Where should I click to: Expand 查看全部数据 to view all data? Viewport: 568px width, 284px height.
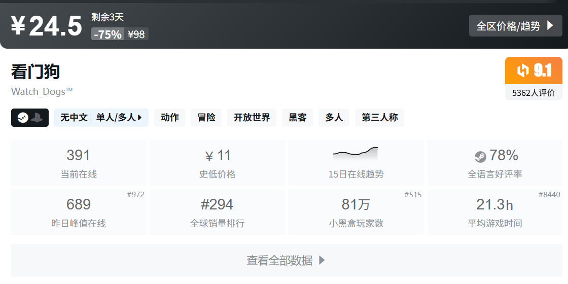[x=287, y=261]
